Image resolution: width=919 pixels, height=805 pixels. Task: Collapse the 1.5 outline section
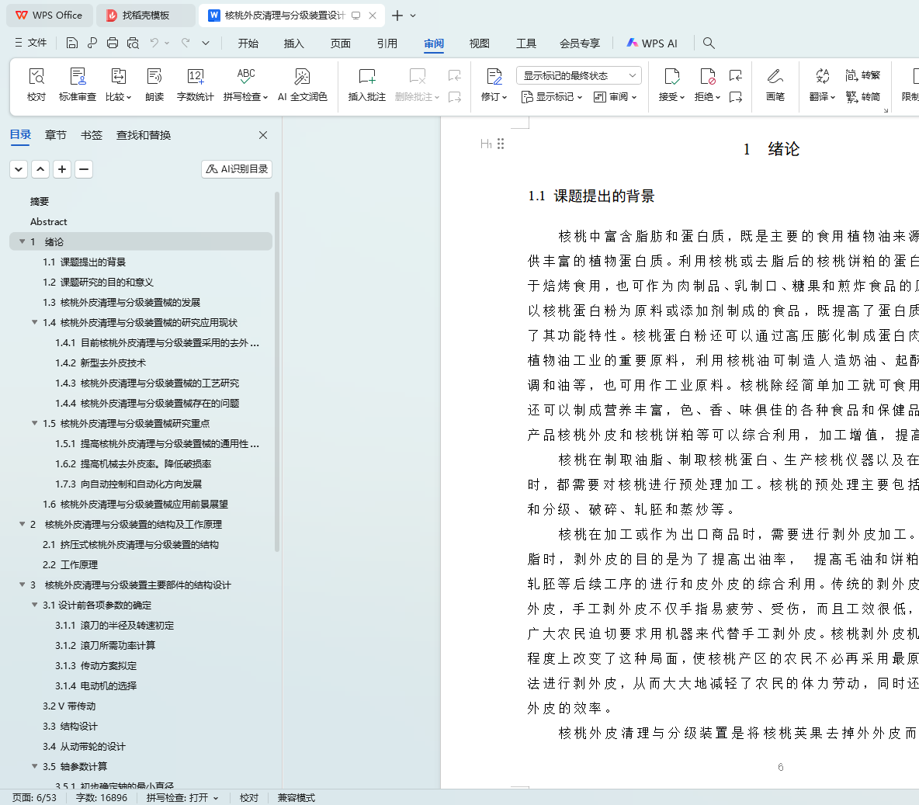click(35, 423)
